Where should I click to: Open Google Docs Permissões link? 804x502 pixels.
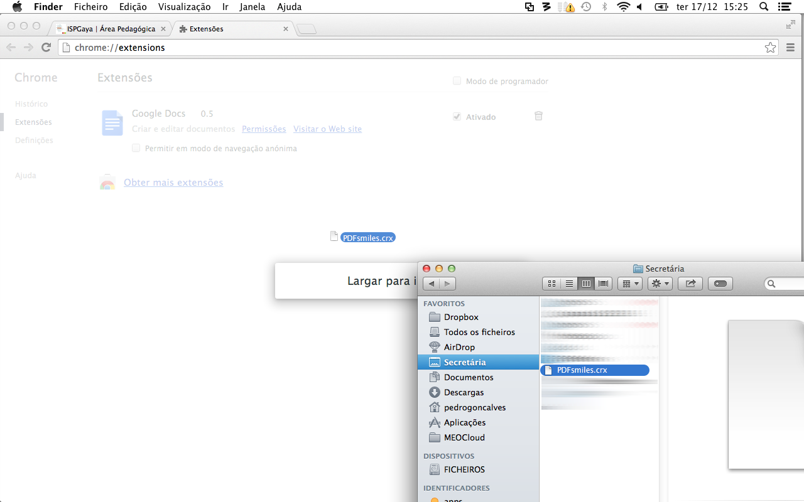click(x=264, y=129)
